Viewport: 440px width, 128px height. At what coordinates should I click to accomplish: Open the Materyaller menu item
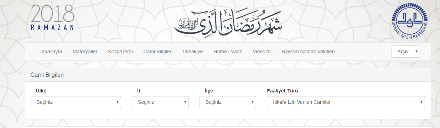(85, 52)
